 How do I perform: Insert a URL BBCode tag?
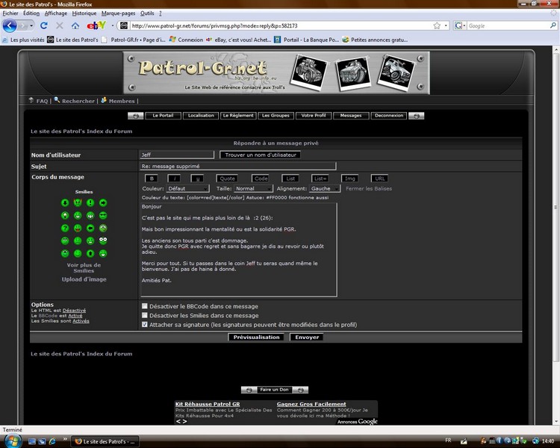[379, 178]
